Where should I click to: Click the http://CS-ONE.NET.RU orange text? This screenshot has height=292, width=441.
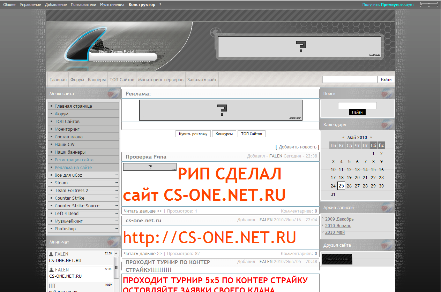(x=210, y=238)
